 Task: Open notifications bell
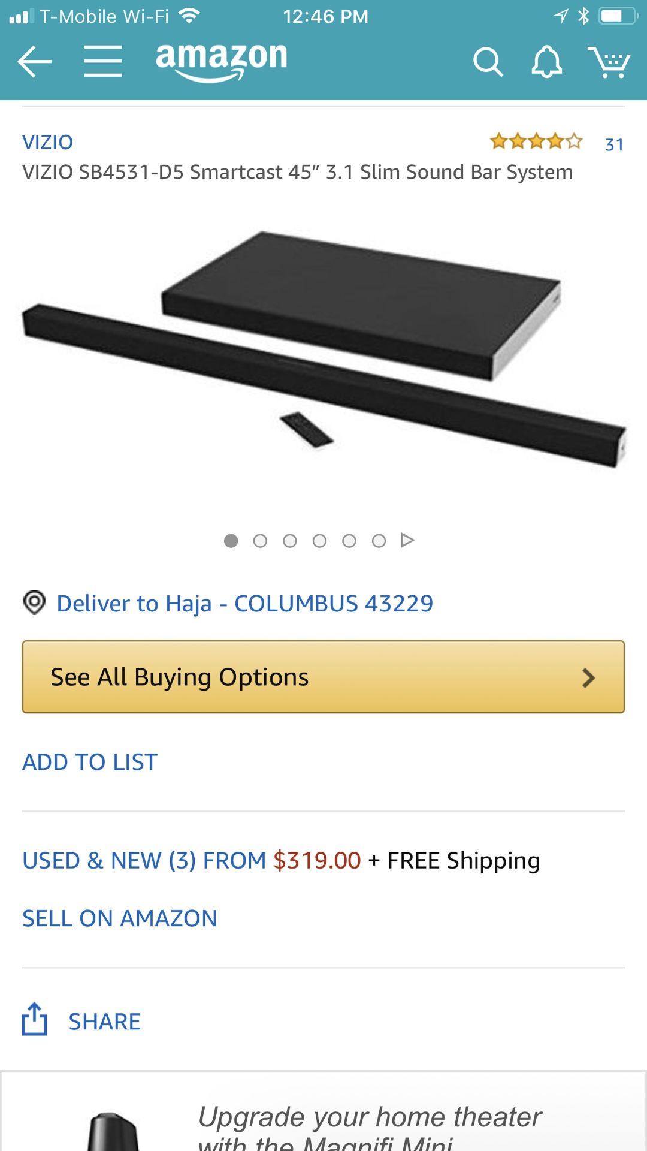click(547, 62)
